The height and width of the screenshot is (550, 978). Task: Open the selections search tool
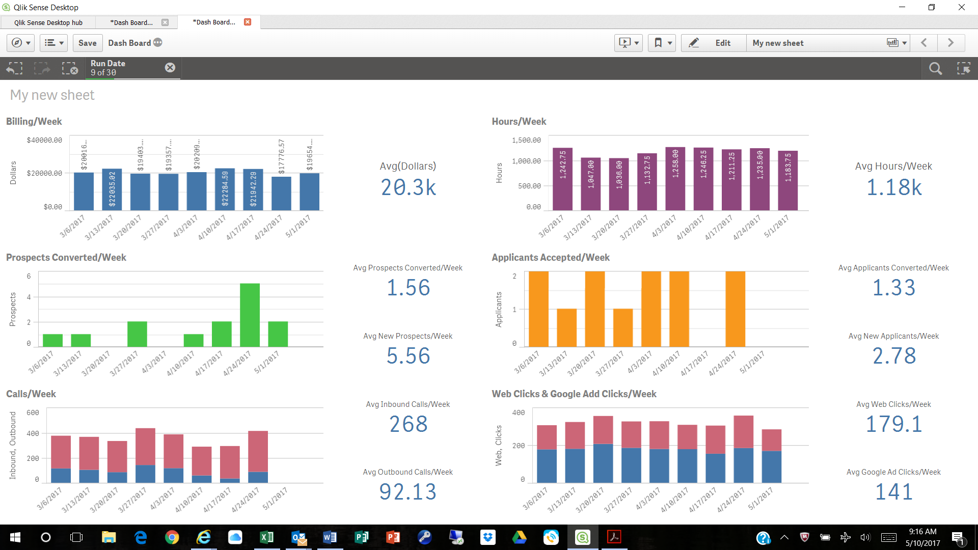point(935,68)
